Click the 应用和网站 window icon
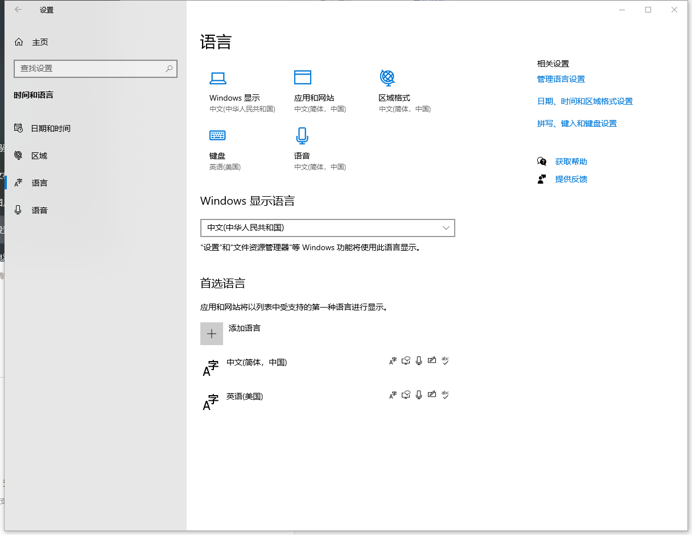The height and width of the screenshot is (535, 692). (303, 77)
